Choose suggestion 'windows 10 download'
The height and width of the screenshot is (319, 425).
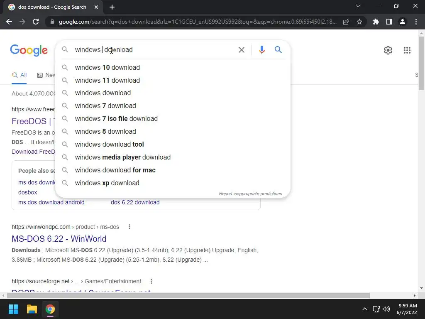173,68
